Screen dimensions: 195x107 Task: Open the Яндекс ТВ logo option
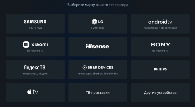[x=35, y=67]
